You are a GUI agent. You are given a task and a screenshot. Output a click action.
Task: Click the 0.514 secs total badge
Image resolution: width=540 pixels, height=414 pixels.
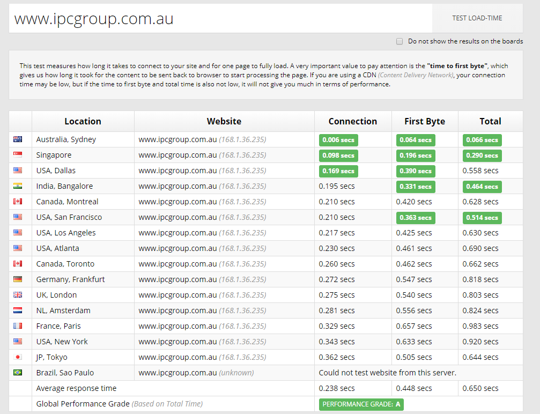pos(482,218)
